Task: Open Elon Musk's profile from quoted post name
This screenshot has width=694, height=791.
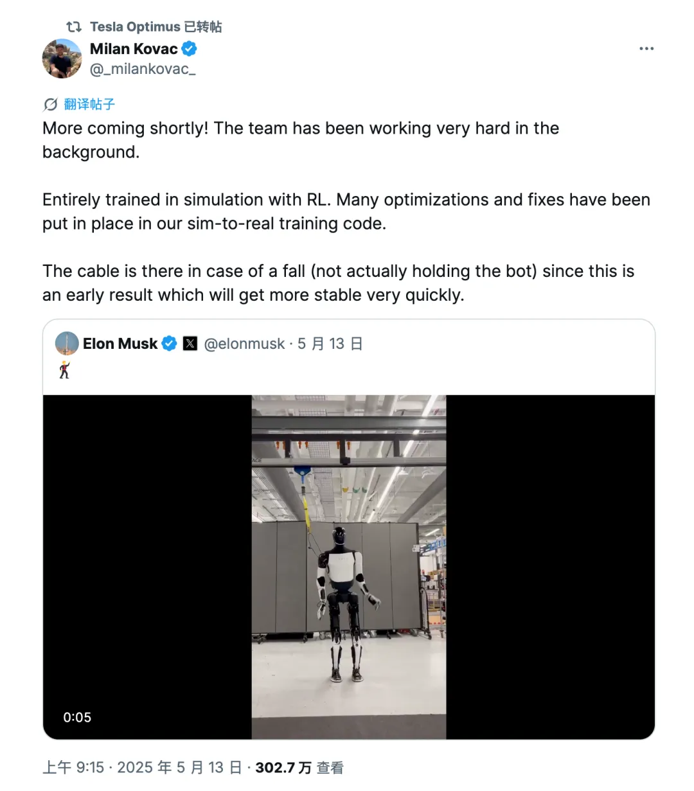Action: (120, 344)
